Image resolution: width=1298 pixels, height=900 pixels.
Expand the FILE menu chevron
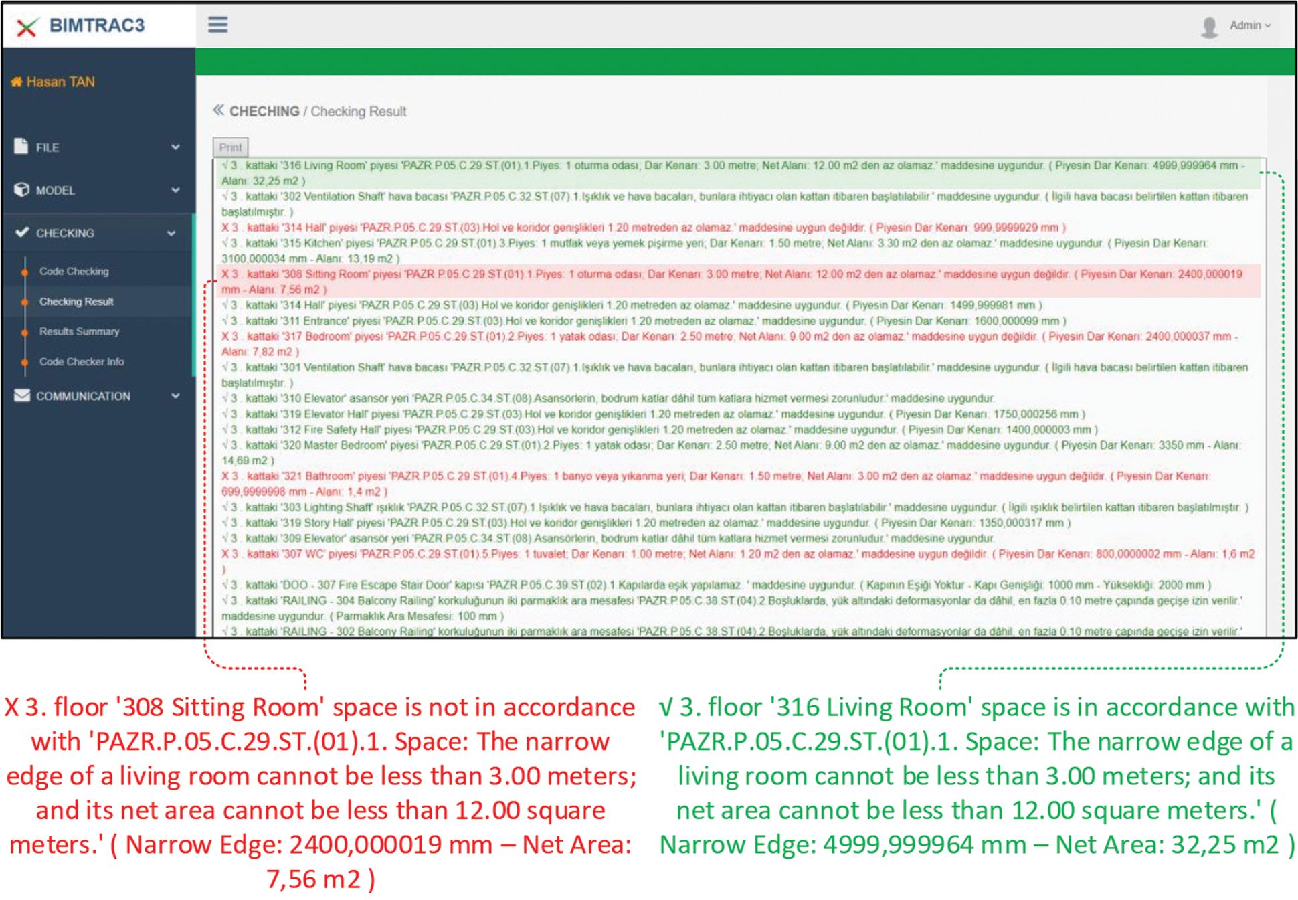click(175, 147)
